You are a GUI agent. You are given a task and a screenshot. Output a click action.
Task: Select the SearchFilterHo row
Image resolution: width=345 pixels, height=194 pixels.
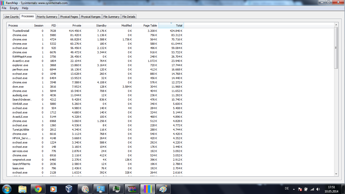click(x=95, y=164)
